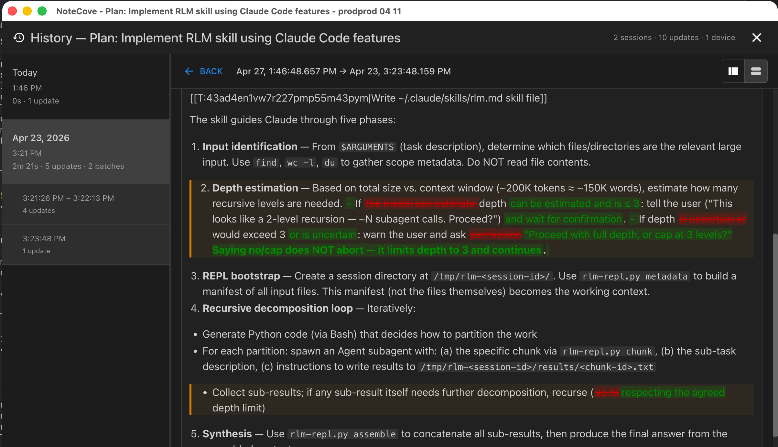Click the 'rlm-repl.py metadata' inline code
This screenshot has height=447, width=778.
635,276
